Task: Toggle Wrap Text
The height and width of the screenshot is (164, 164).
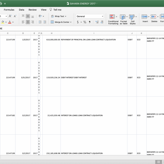Action: [x=57, y=16]
